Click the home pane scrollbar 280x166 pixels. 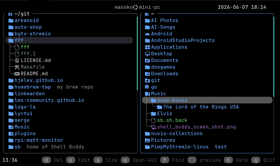click(274, 57)
